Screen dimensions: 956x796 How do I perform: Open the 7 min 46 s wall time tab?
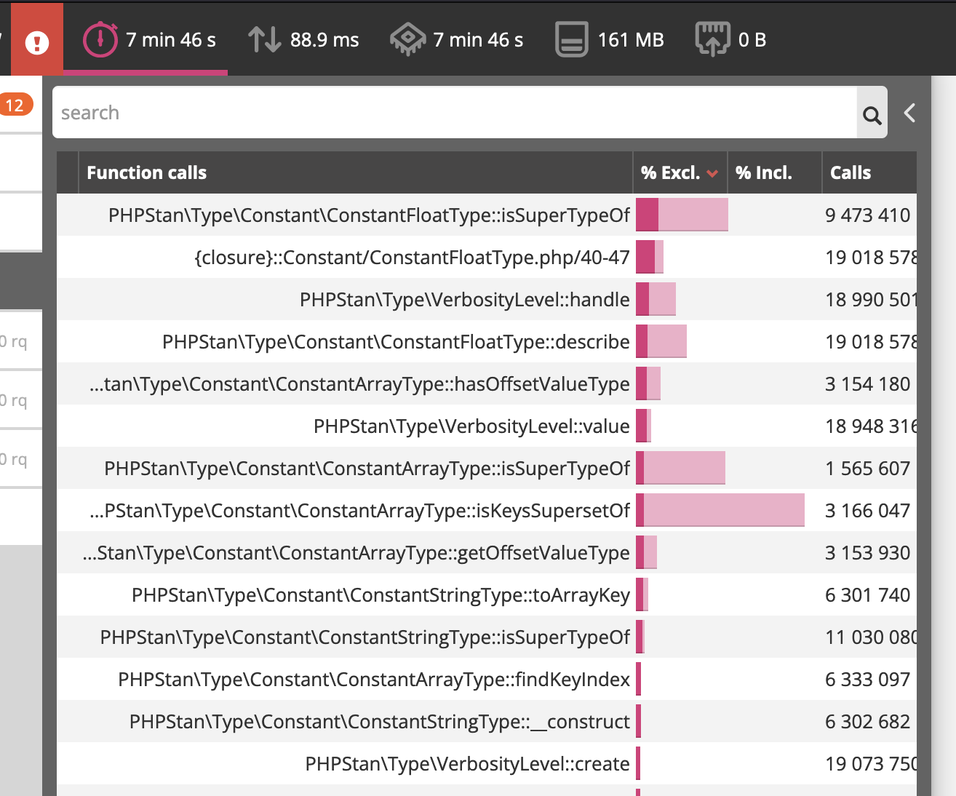point(146,39)
